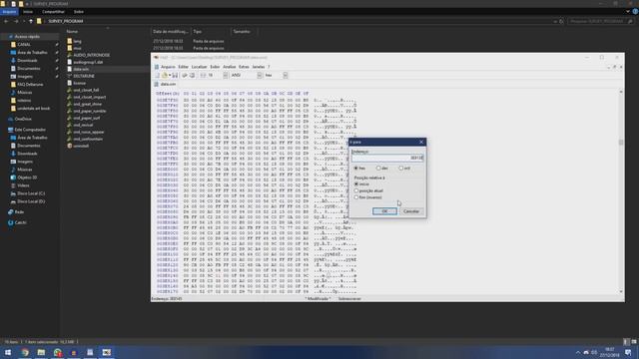Screen dimensions: 639x359
Task: Select the uninstall file in Explorer
Action: tap(81, 146)
